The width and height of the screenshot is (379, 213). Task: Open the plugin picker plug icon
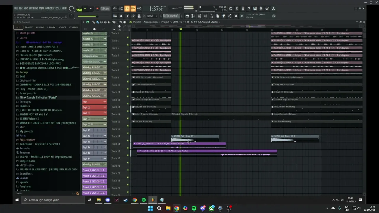224,16
